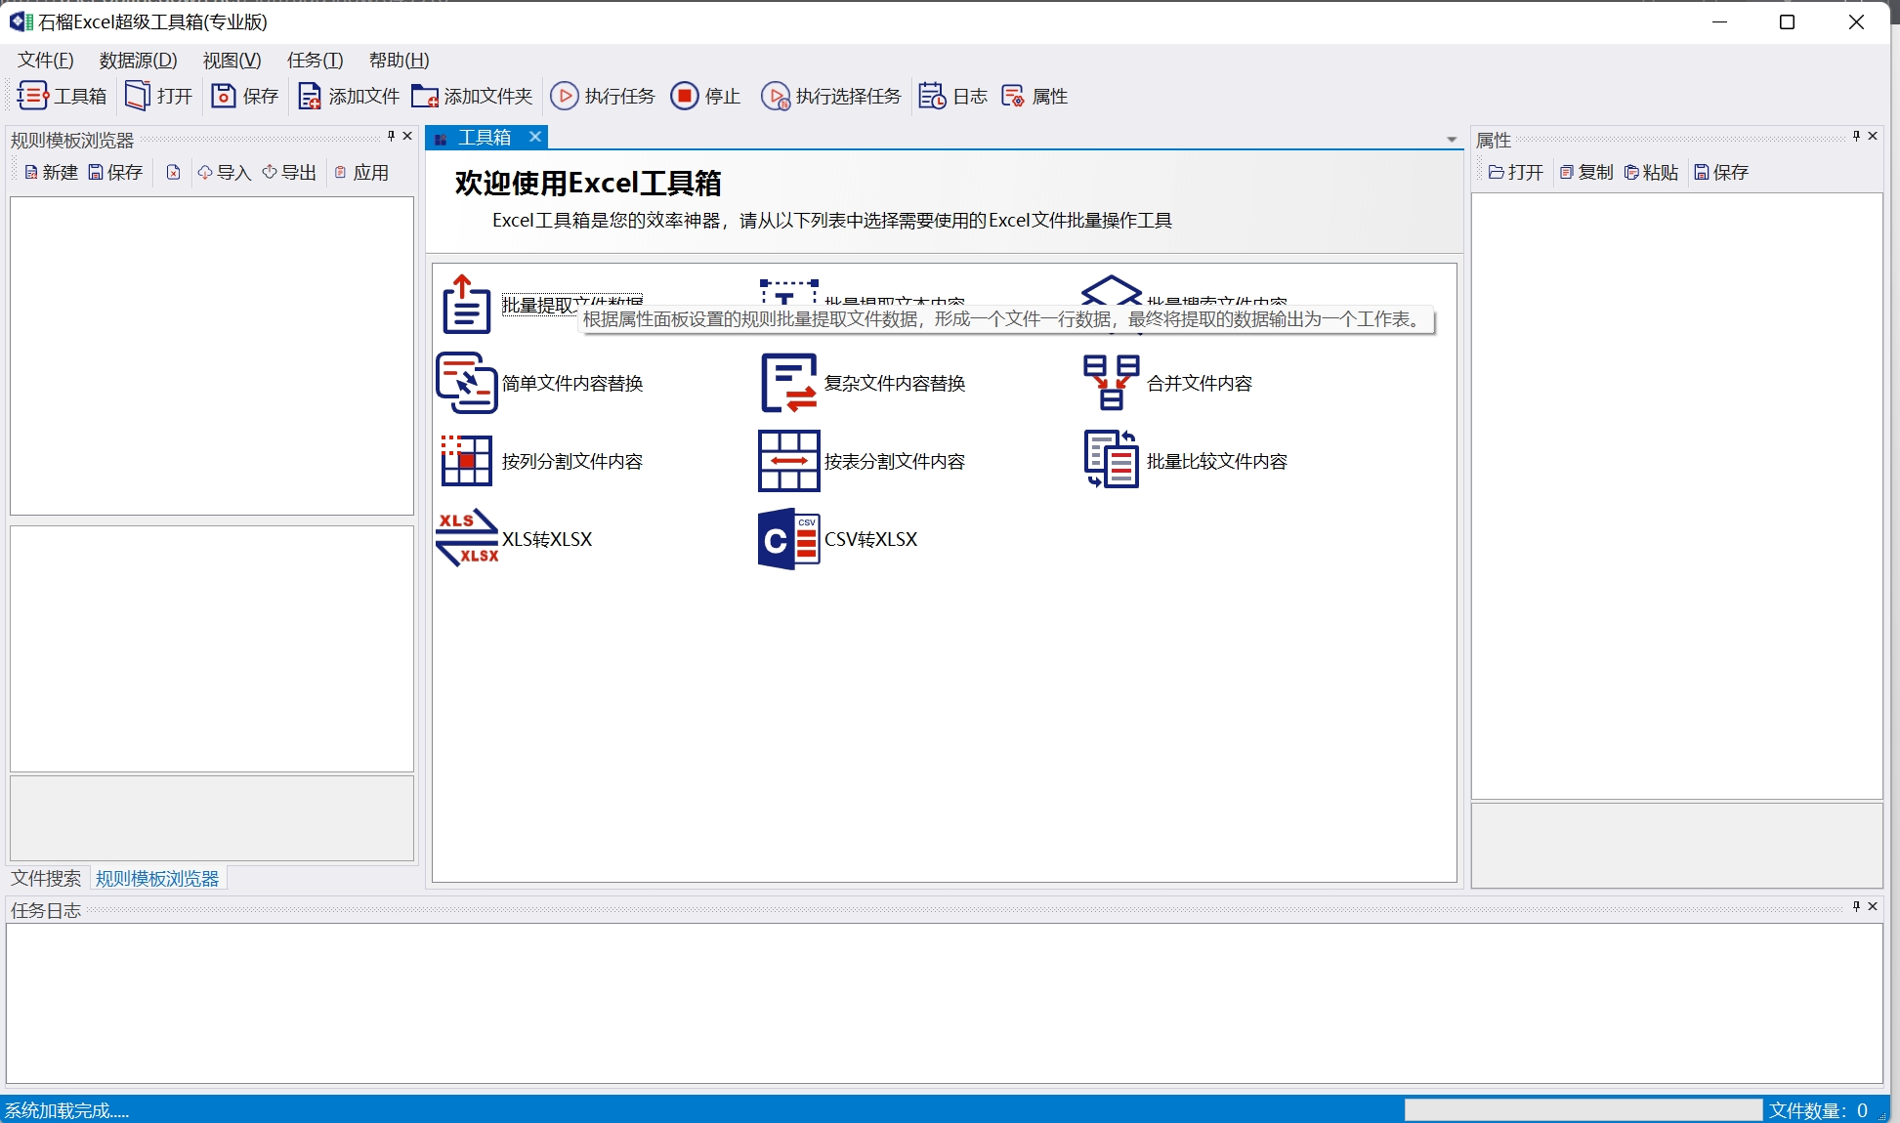Start the 执行任务 button
1900x1123 pixels.
[x=603, y=96]
